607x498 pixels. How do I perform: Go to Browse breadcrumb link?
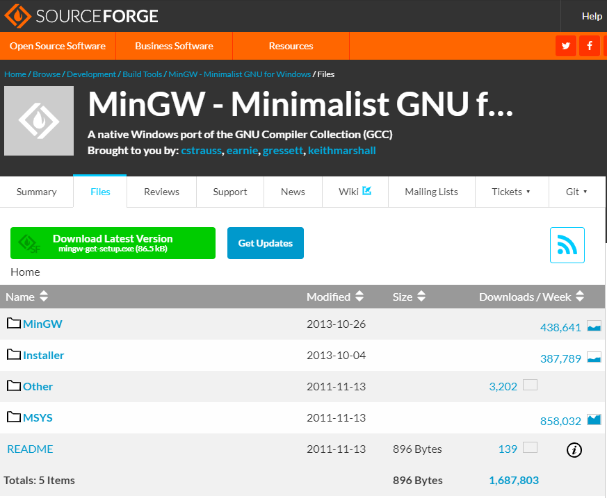tap(47, 74)
